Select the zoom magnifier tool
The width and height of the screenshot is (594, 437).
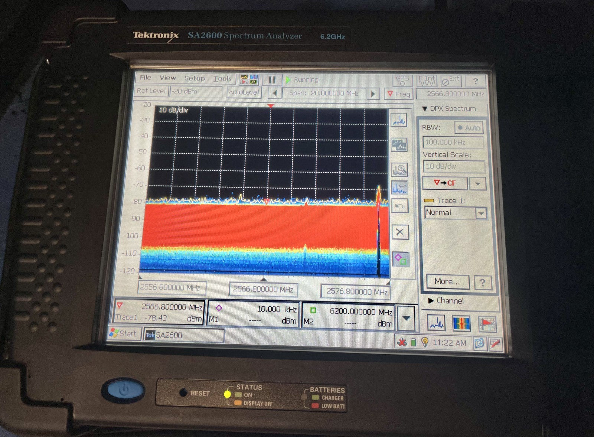(x=400, y=170)
